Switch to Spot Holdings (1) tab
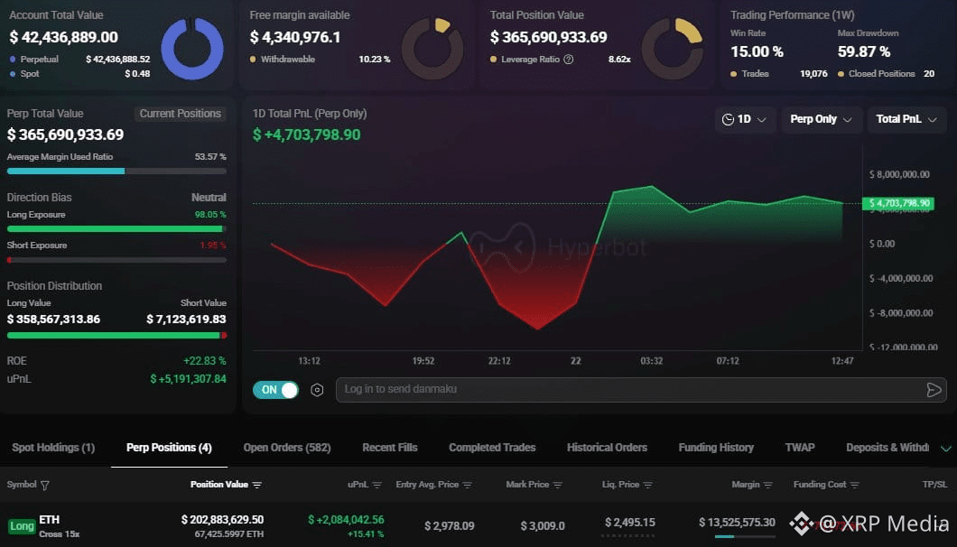 point(53,448)
